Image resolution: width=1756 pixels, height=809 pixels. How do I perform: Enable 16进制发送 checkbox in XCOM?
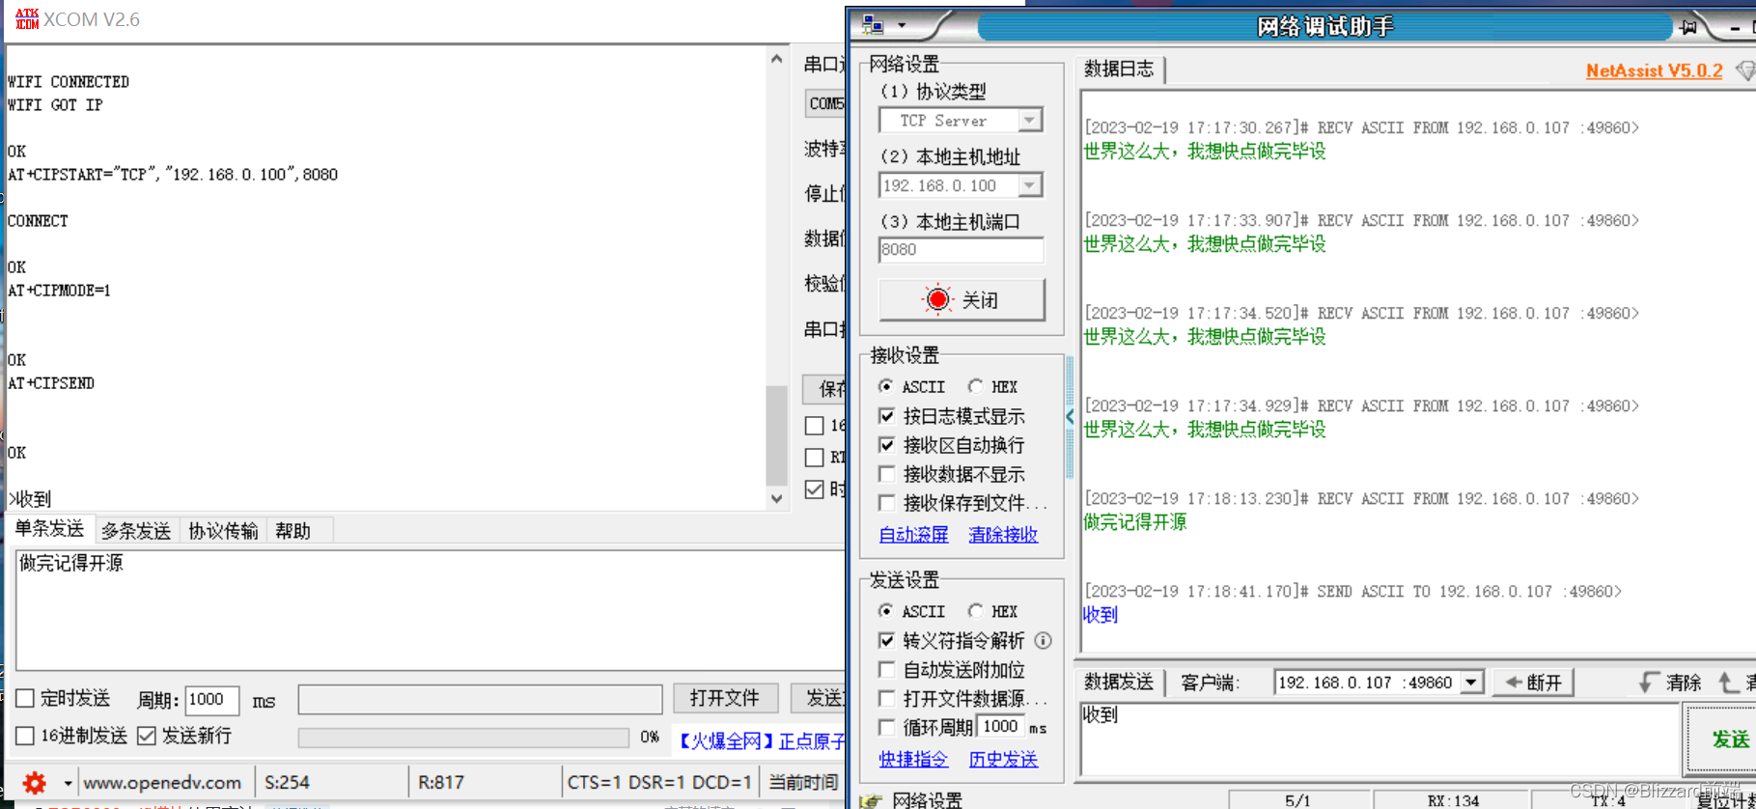click(26, 736)
